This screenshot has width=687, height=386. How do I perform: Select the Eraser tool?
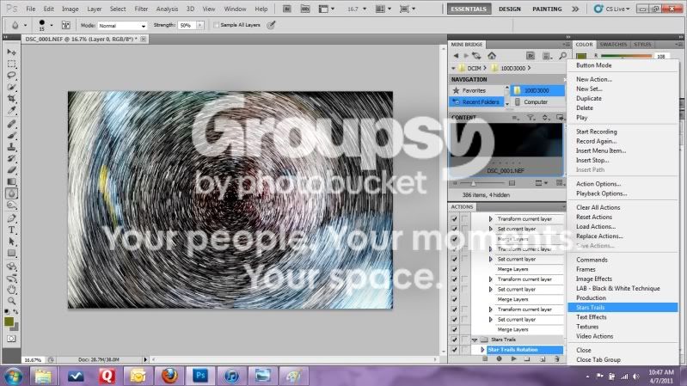[x=11, y=170]
